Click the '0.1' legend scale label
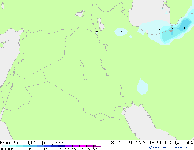 pos(3,149)
